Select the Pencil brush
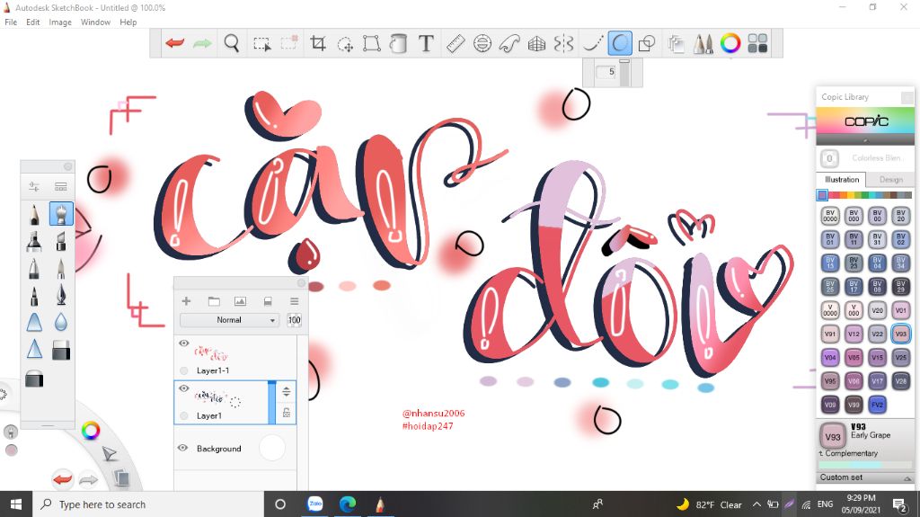Viewport: 920px width, 517px height. [x=34, y=214]
